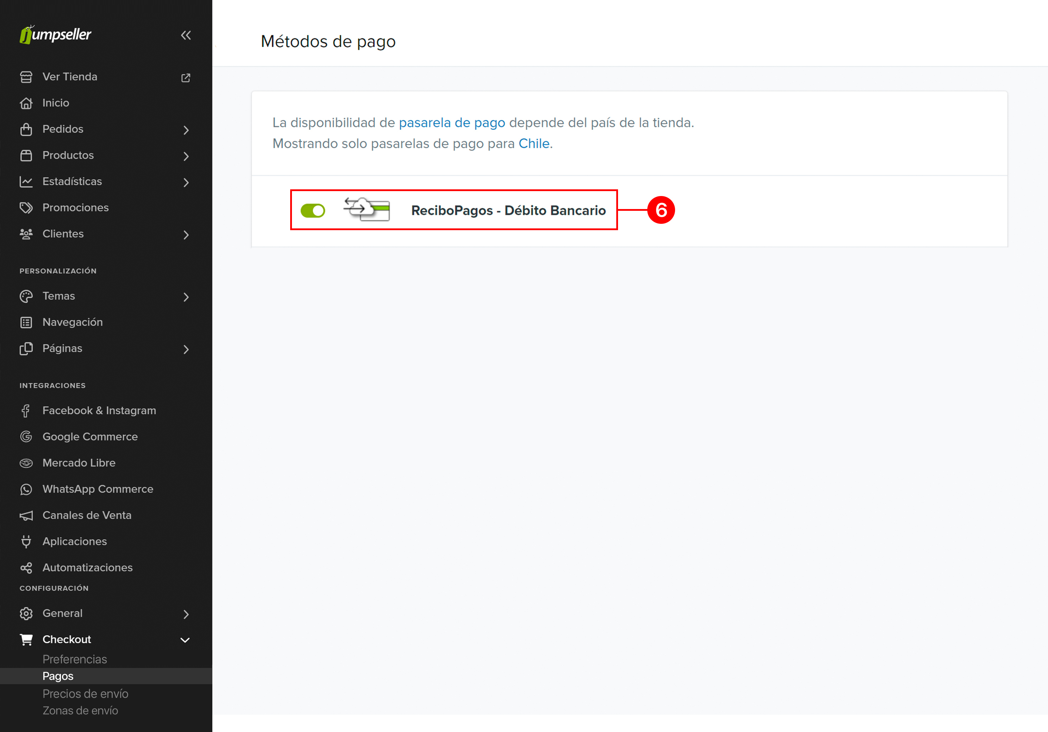The height and width of the screenshot is (732, 1048).
Task: Expand the General submenu chevron
Action: pos(186,615)
